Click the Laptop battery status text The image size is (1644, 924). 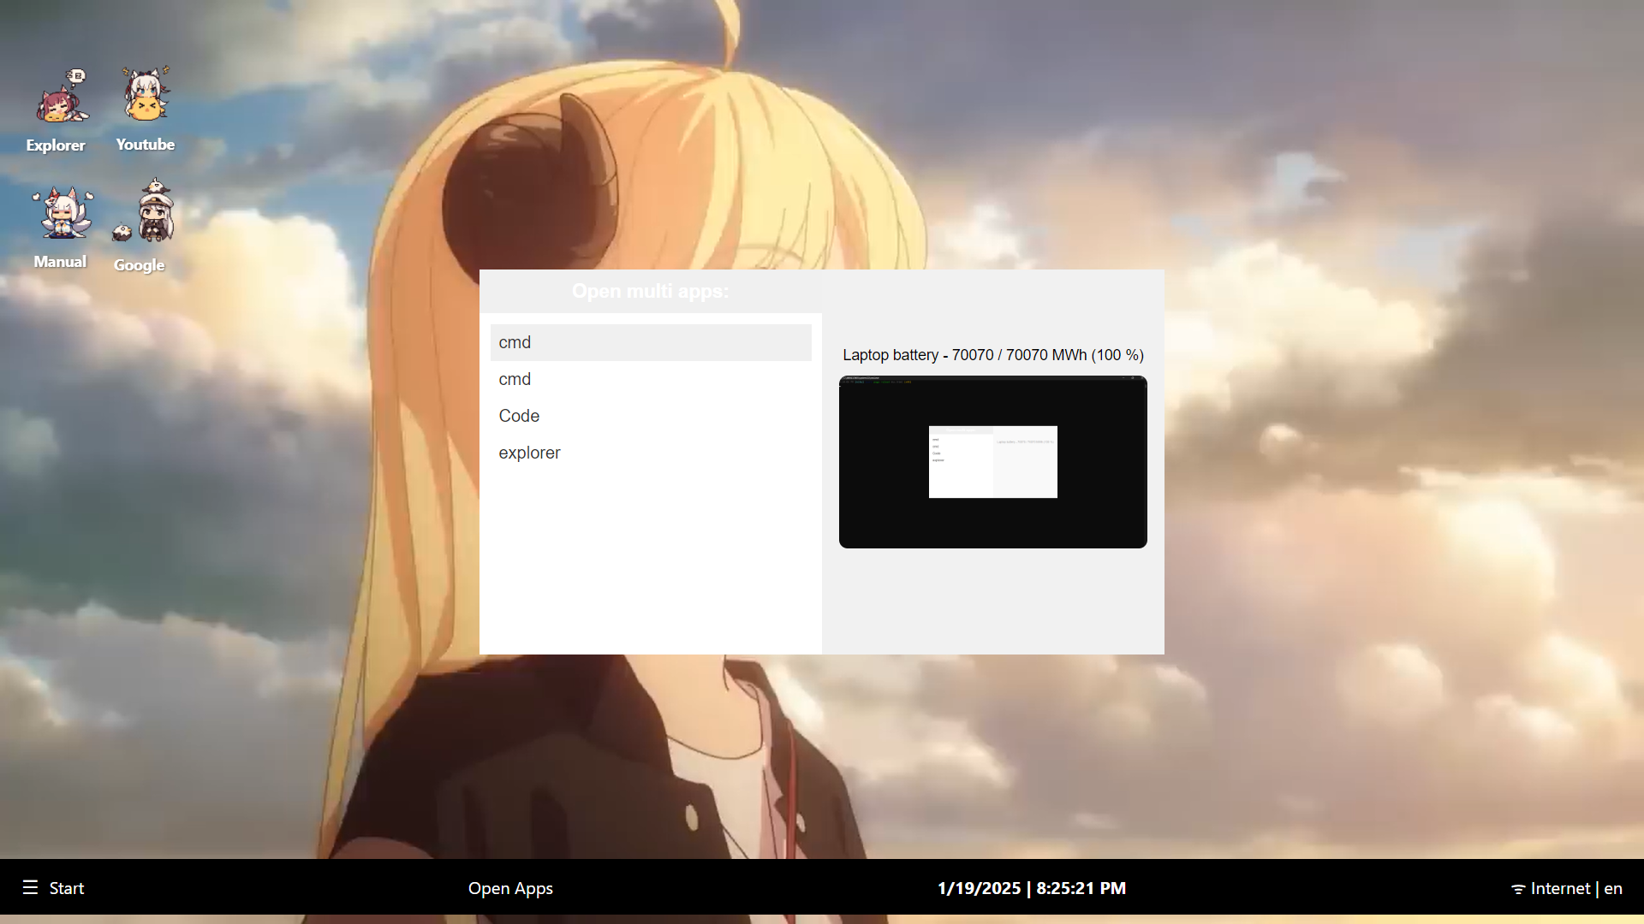[x=993, y=355]
